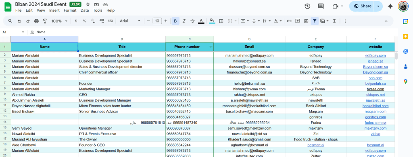The height and width of the screenshot is (157, 413).
Task: Open Google Calendar side panel
Action: [405, 22]
